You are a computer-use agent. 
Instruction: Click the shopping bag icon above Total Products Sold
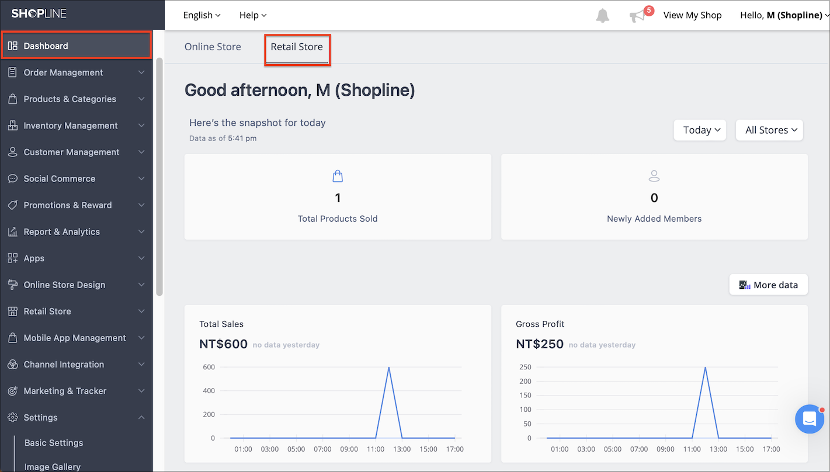[338, 176]
